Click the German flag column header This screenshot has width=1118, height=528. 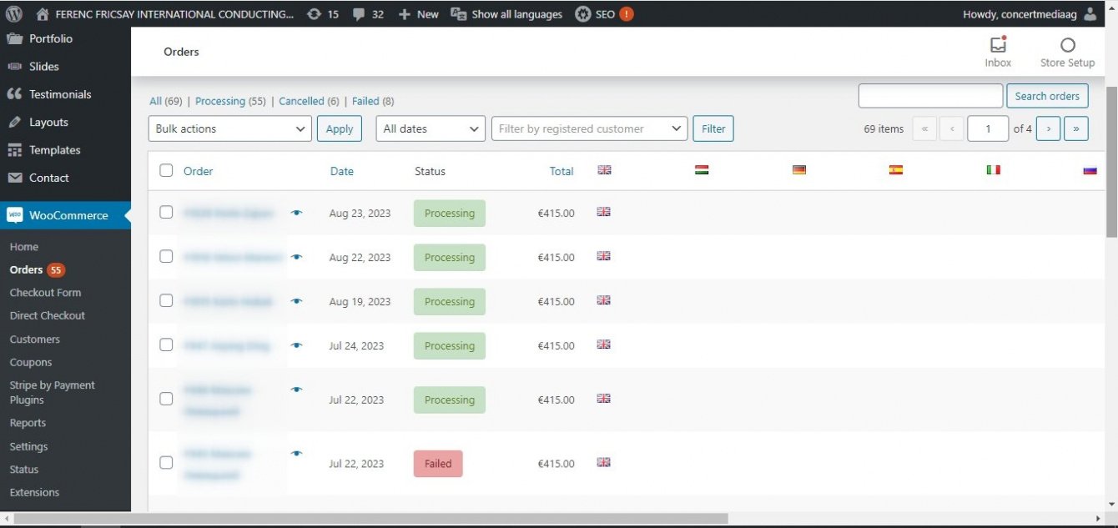pos(799,170)
